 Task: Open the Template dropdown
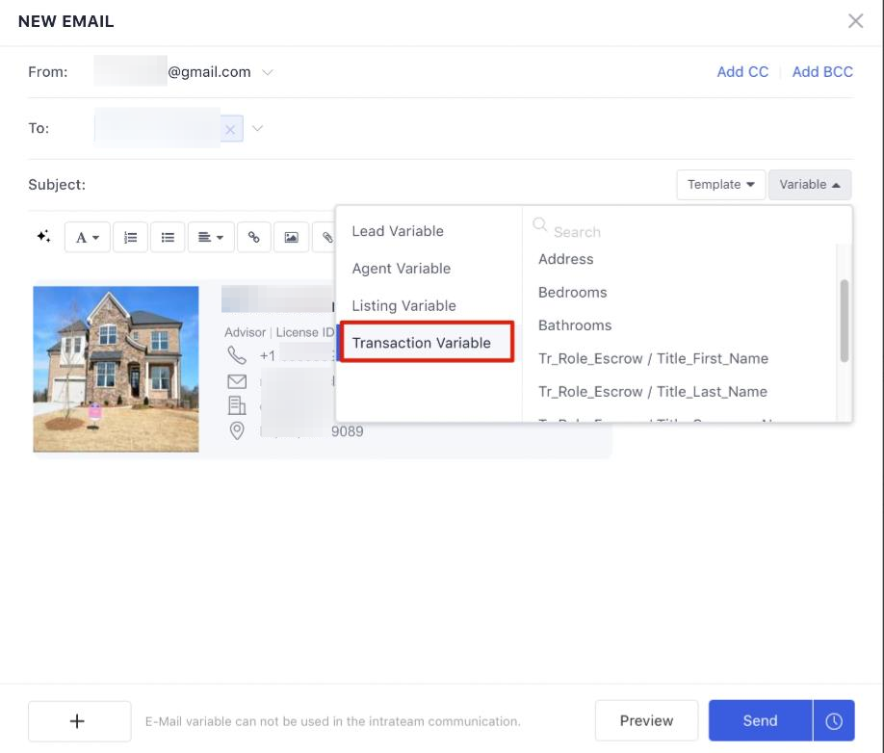[720, 184]
